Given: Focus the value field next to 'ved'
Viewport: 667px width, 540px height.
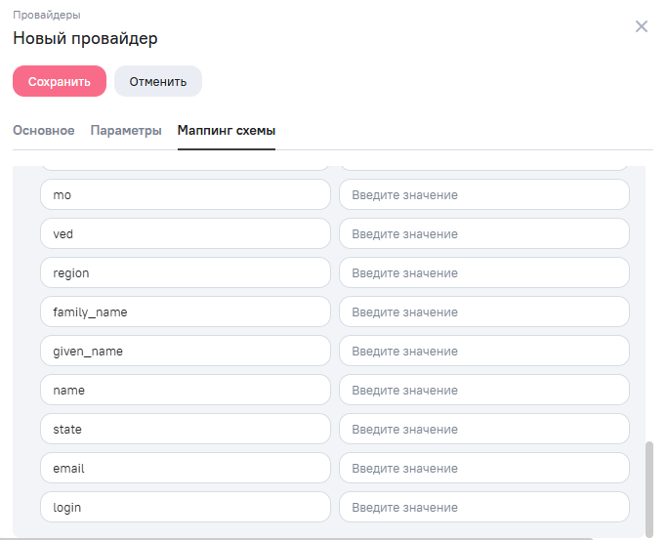Looking at the screenshot, I should click(483, 234).
